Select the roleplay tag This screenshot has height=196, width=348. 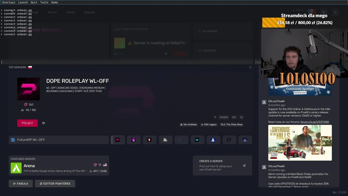click(224, 117)
